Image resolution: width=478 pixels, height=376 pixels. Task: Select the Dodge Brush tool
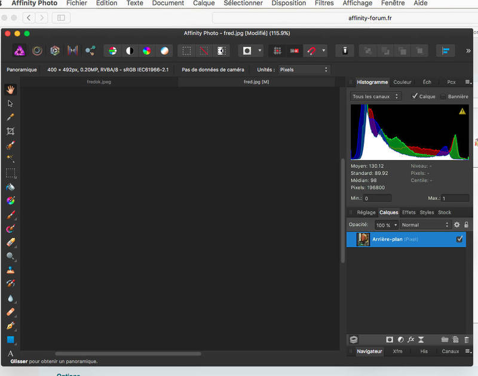10,257
